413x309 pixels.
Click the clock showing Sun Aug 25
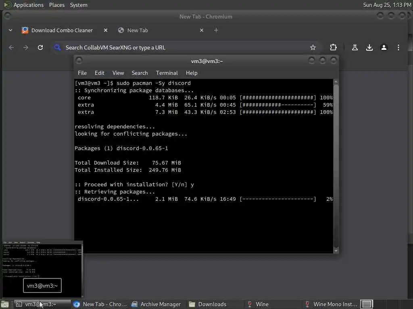(387, 5)
